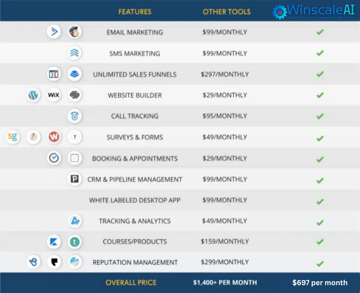This screenshot has width=360, height=293.
Task: Click the call tracking phone icon
Action: 74,116
